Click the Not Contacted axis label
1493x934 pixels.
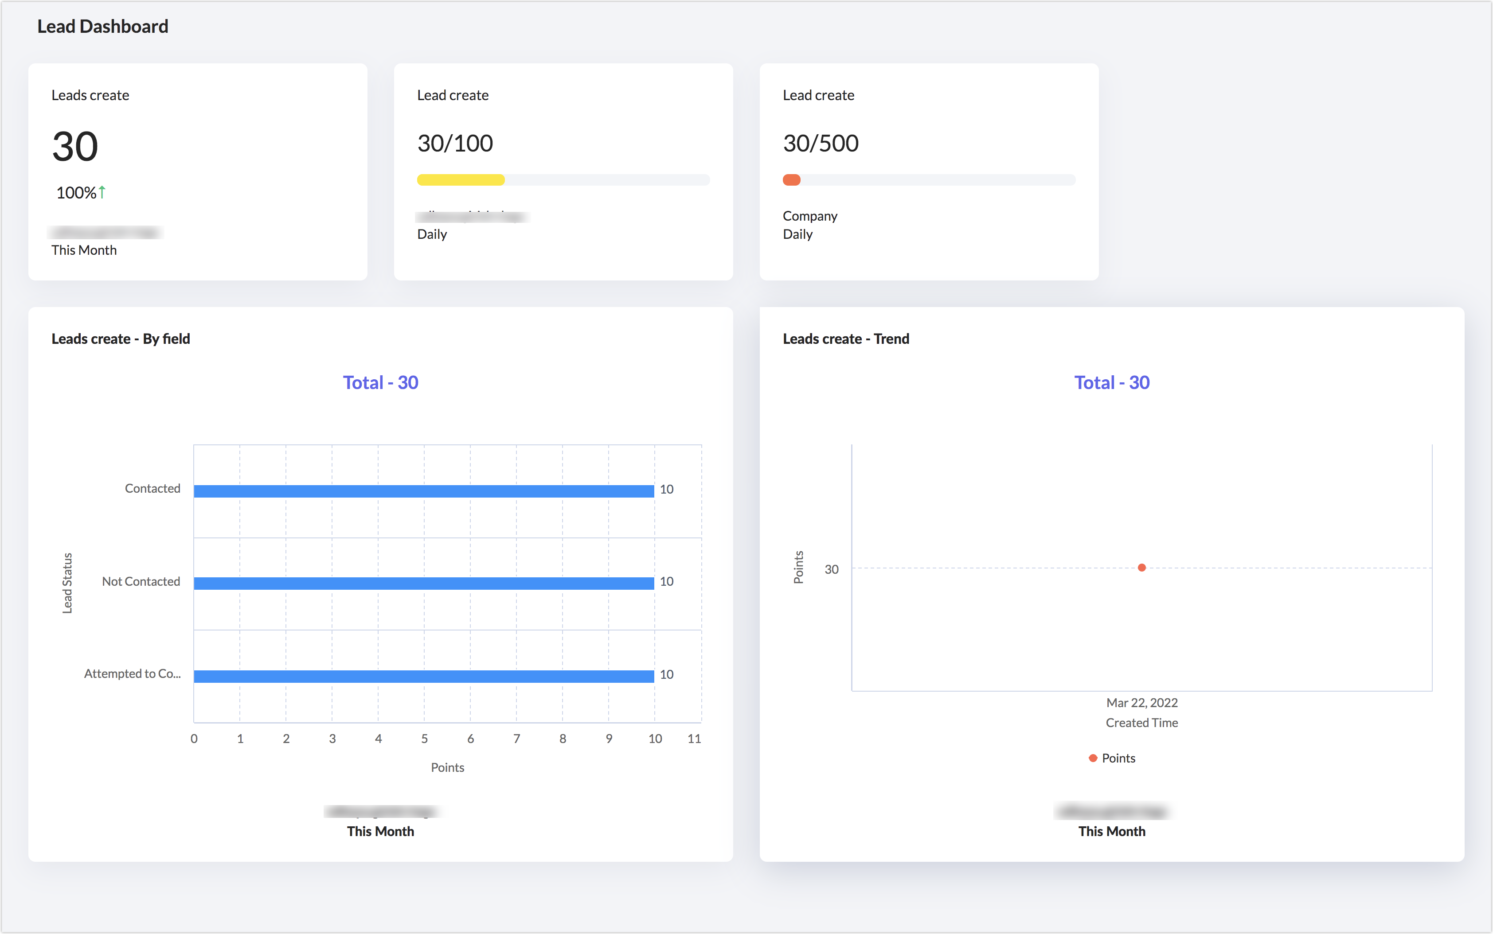tap(141, 581)
